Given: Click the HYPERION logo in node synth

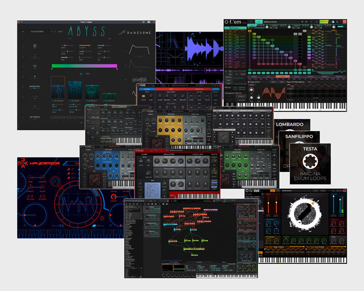Looking at the screenshot, I should [x=134, y=201].
